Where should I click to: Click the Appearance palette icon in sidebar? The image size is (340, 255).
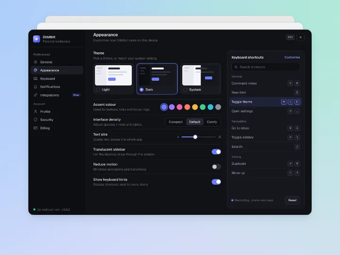[x=35, y=70]
